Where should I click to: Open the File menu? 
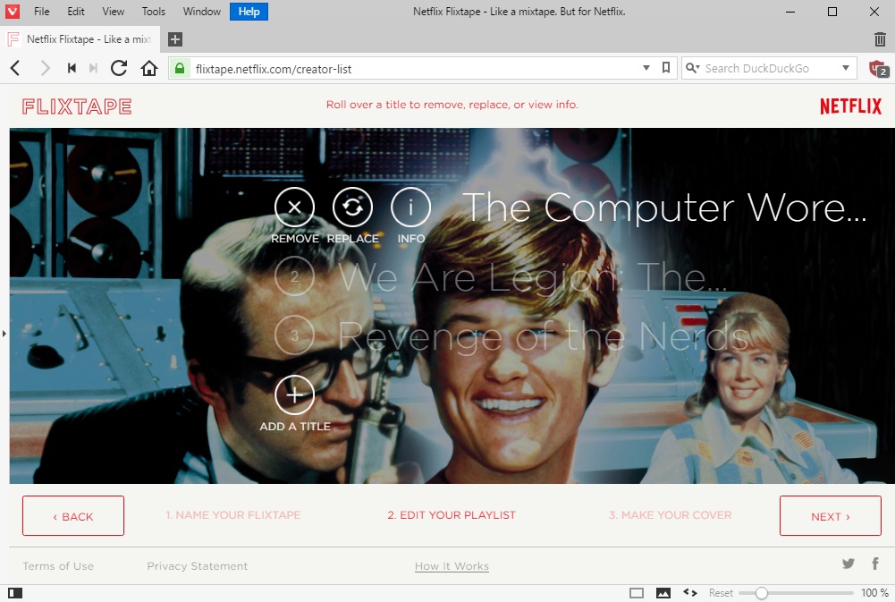click(x=42, y=12)
